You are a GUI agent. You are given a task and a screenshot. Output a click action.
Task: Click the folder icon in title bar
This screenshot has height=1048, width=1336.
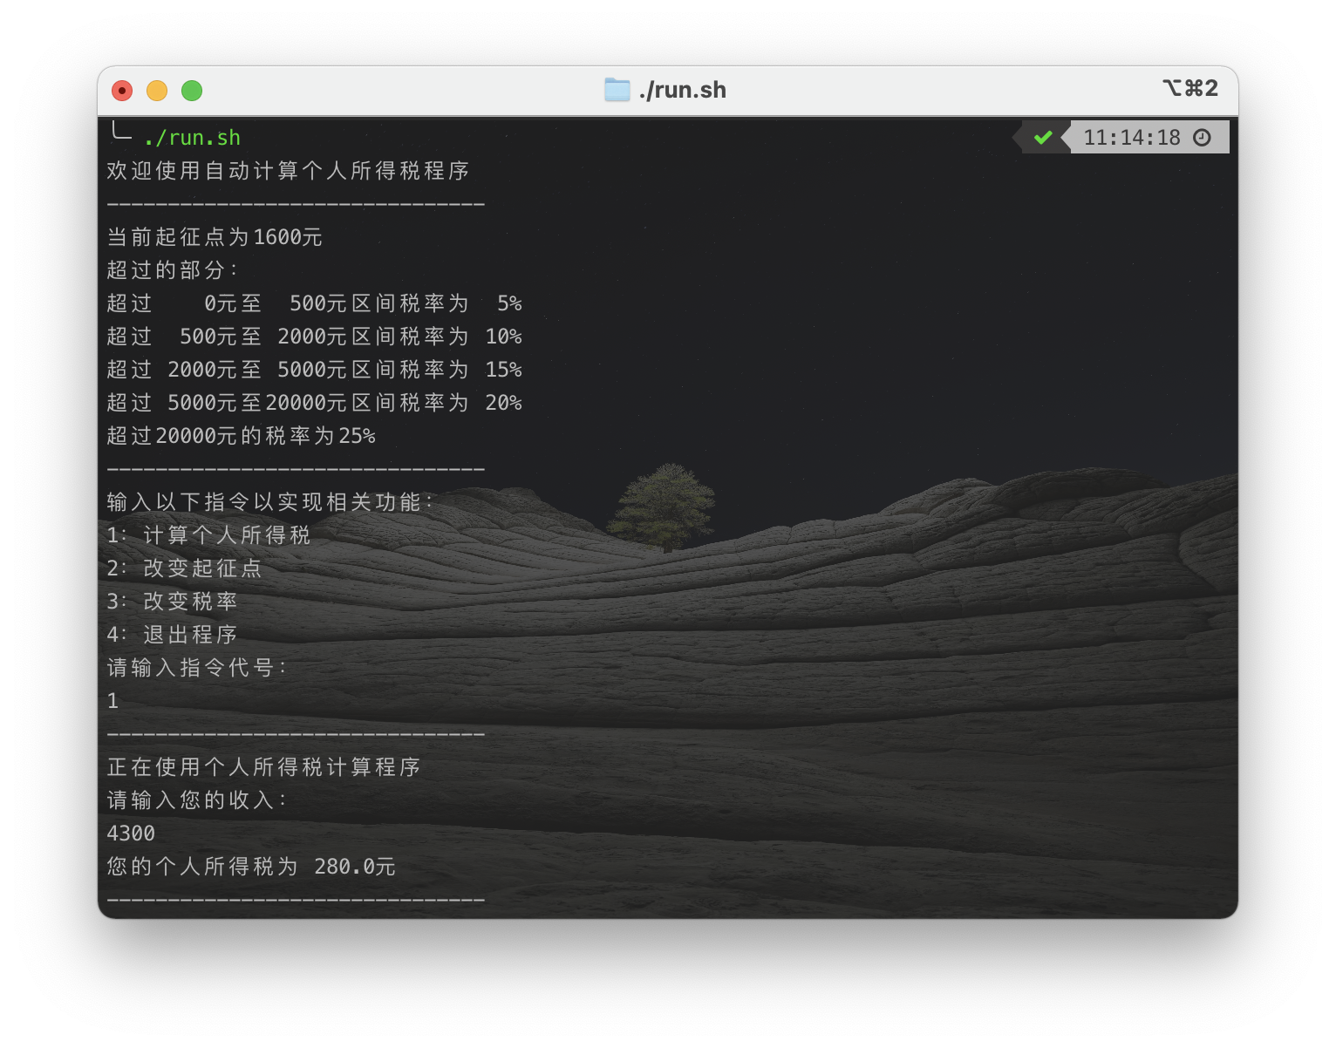(617, 90)
